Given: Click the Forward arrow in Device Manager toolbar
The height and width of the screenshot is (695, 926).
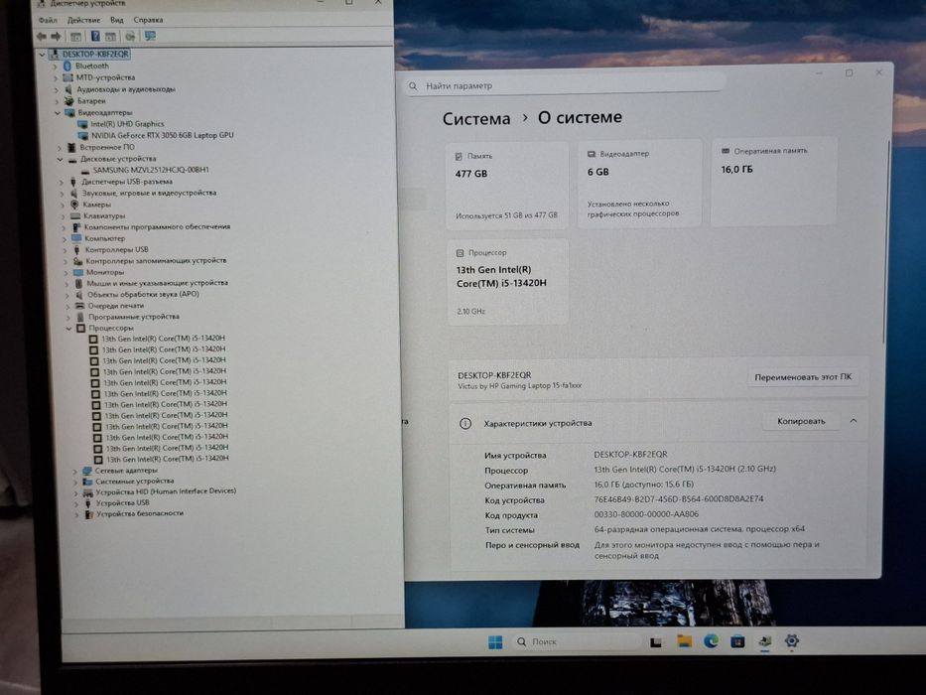Looking at the screenshot, I should coord(57,37).
